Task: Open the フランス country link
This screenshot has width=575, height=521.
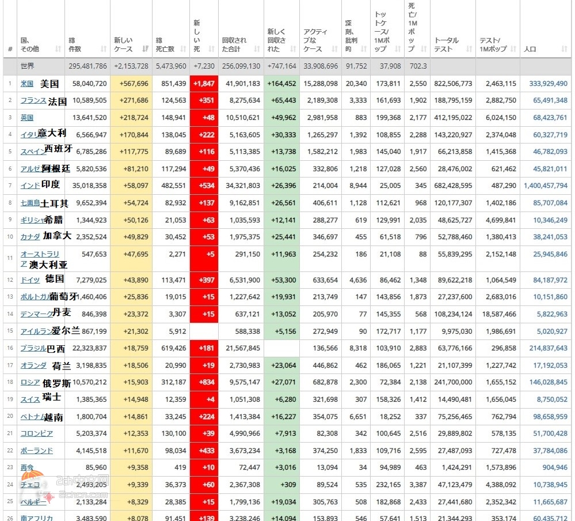Action: [33, 100]
